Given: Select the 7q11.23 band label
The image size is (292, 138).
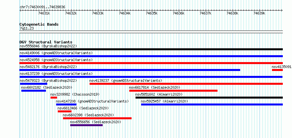Looking at the screenshot, I should pyautogui.click(x=27, y=28).
